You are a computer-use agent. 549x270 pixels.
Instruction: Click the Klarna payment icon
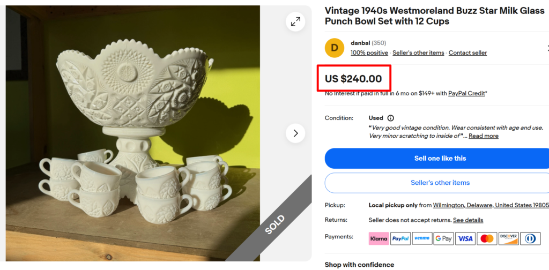click(379, 238)
